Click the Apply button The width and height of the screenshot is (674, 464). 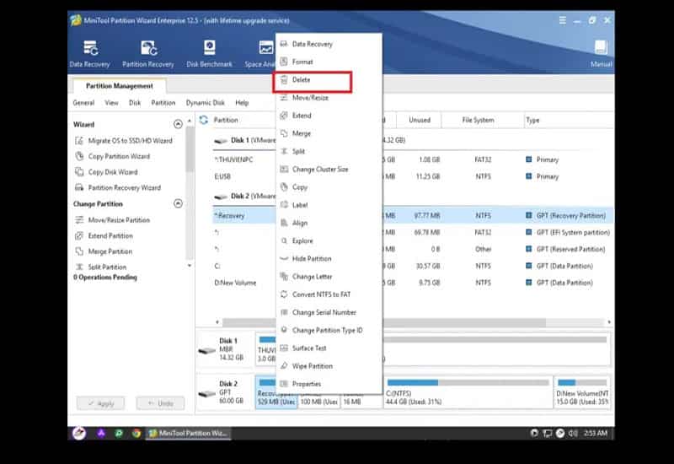pyautogui.click(x=101, y=403)
